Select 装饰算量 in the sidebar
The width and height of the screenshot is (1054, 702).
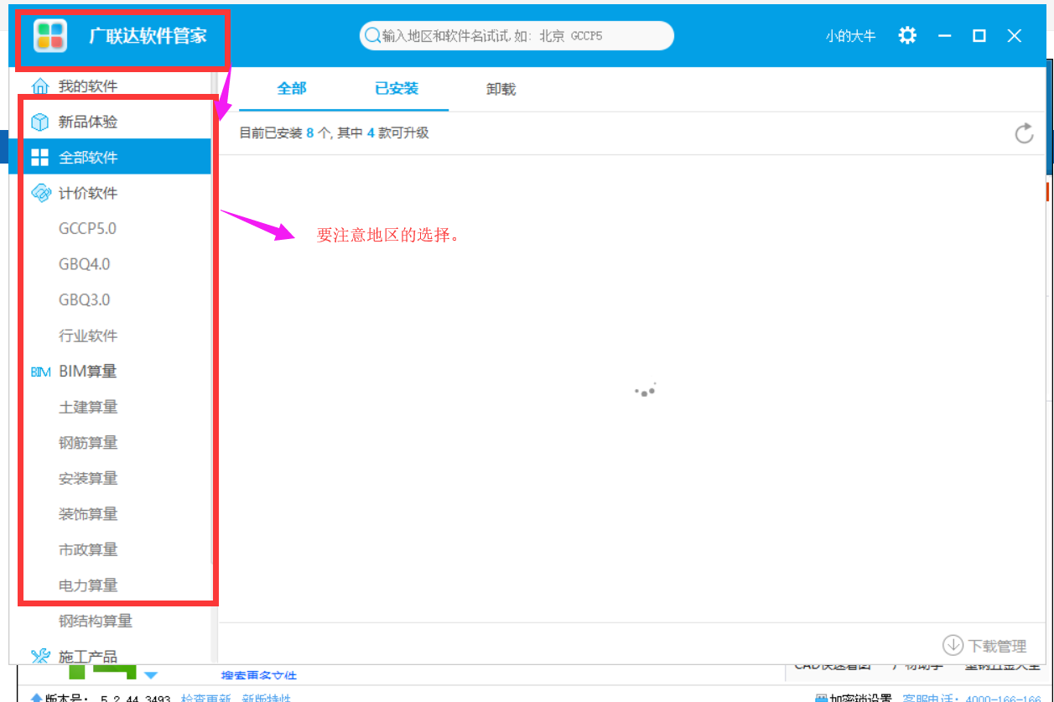pyautogui.click(x=88, y=513)
